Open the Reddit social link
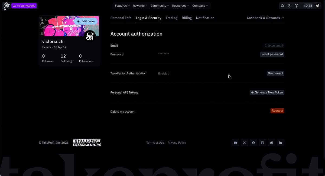This screenshot has width=325, height=176. pos(271,143)
